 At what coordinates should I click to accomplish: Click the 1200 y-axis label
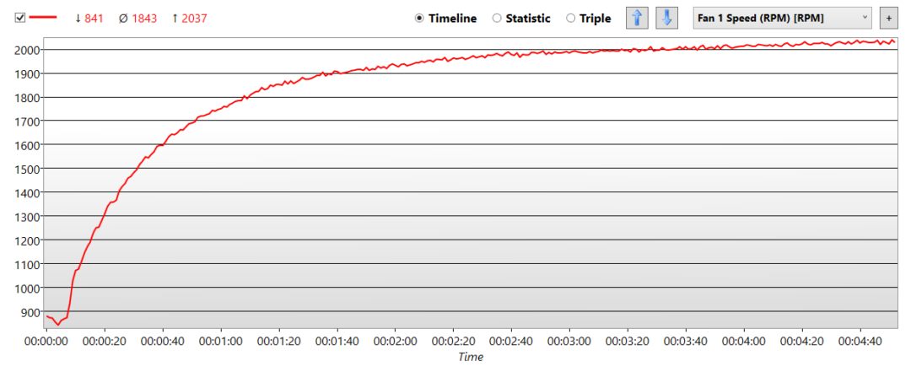25,240
